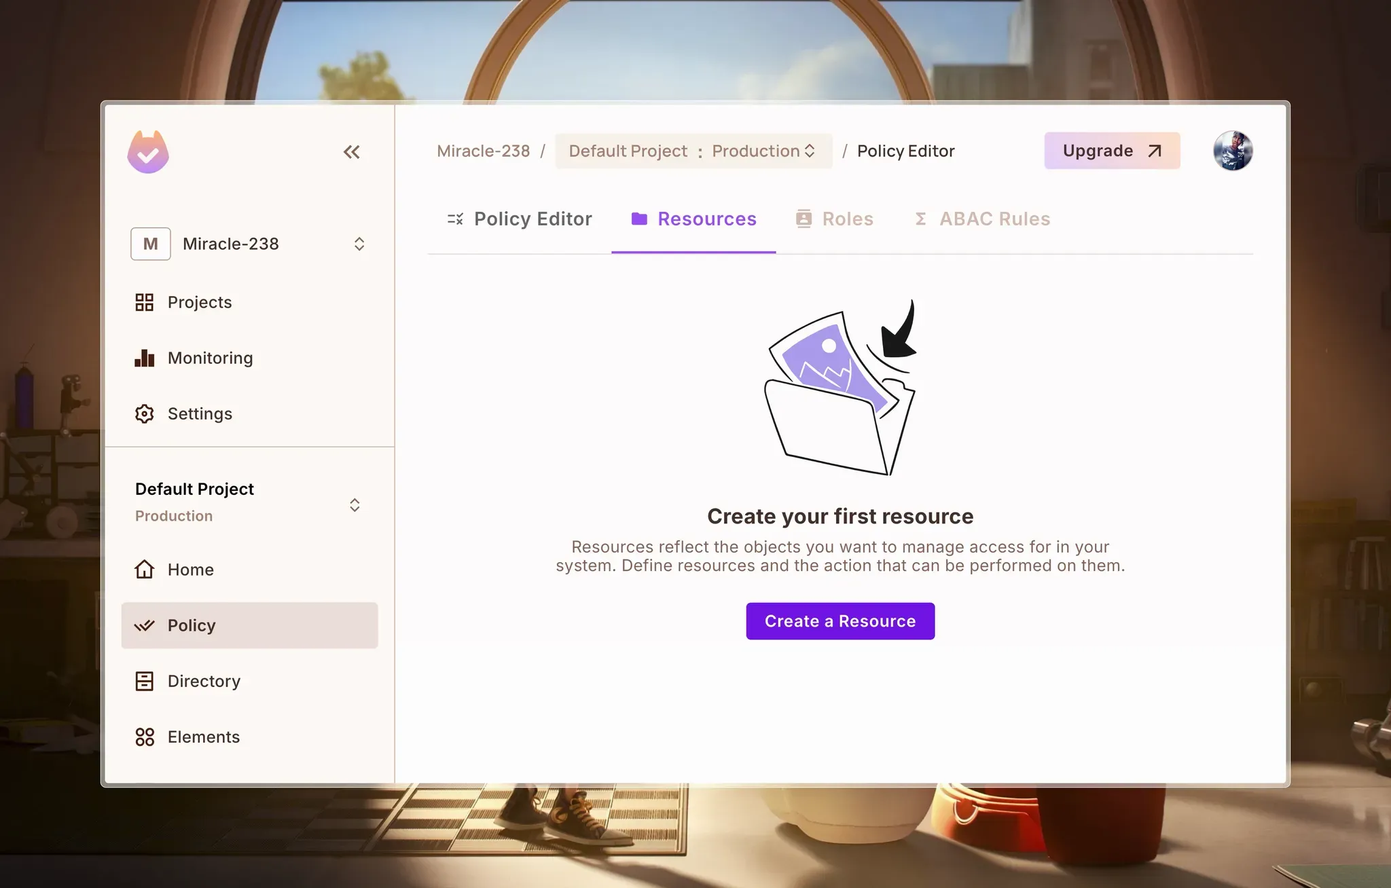Select the Resources tab
Image resolution: width=1391 pixels, height=888 pixels.
click(693, 219)
